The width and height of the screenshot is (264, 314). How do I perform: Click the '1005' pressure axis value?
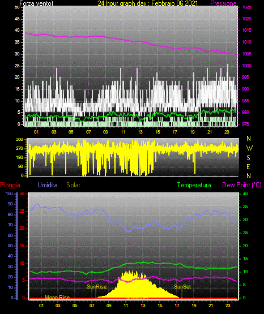coord(246,54)
